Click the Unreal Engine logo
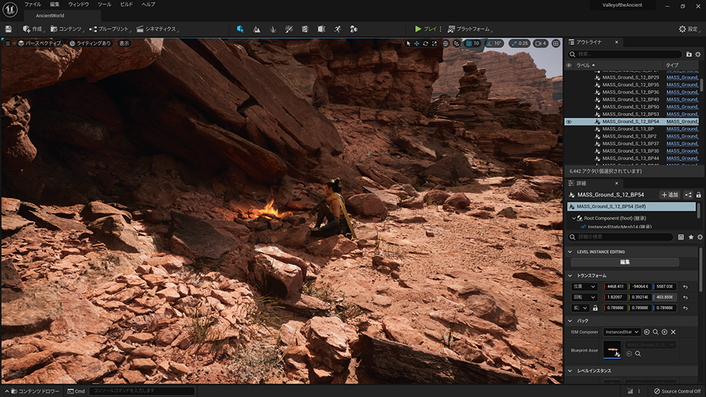Viewport: 706px width, 397px height. click(x=10, y=9)
